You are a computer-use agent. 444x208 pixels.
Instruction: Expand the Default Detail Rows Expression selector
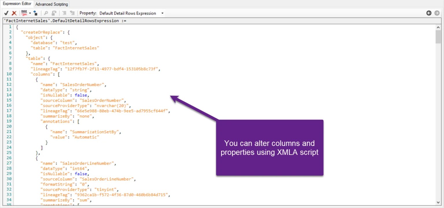coord(162,13)
